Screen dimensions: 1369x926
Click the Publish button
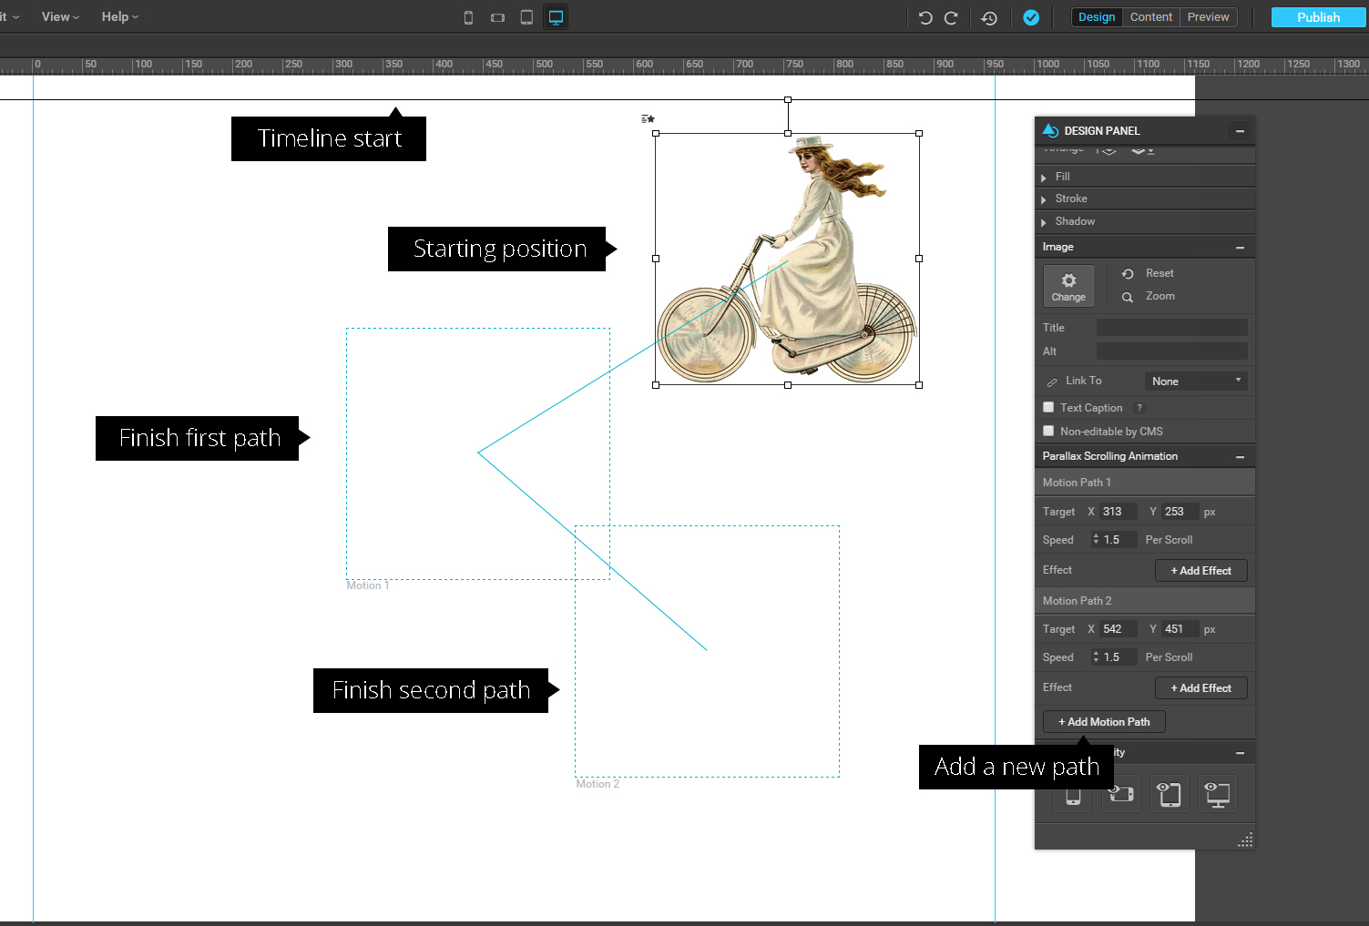1318,17
